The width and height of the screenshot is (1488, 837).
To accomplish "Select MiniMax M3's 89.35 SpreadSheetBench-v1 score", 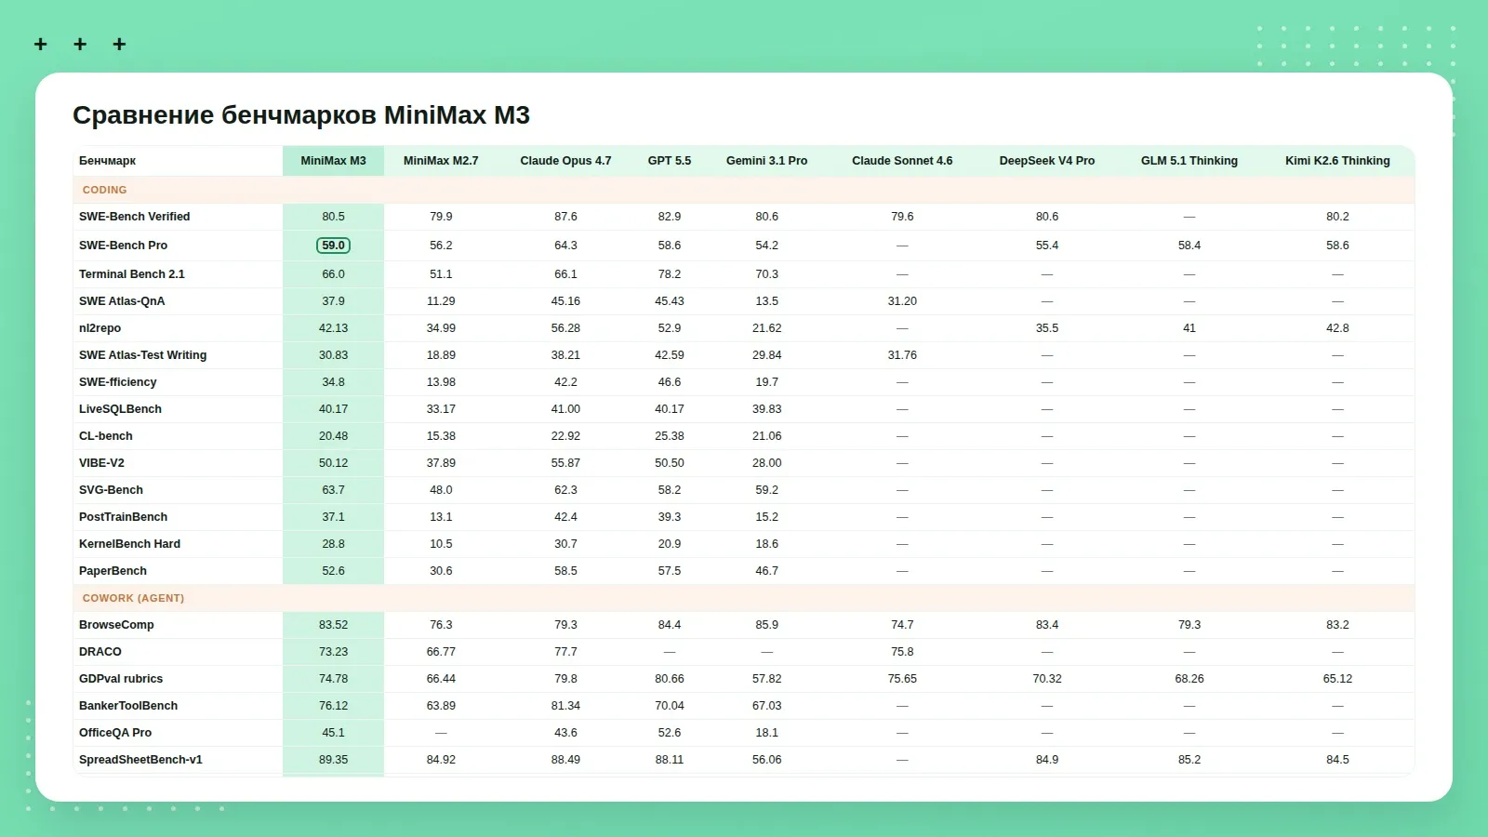I will click(333, 760).
